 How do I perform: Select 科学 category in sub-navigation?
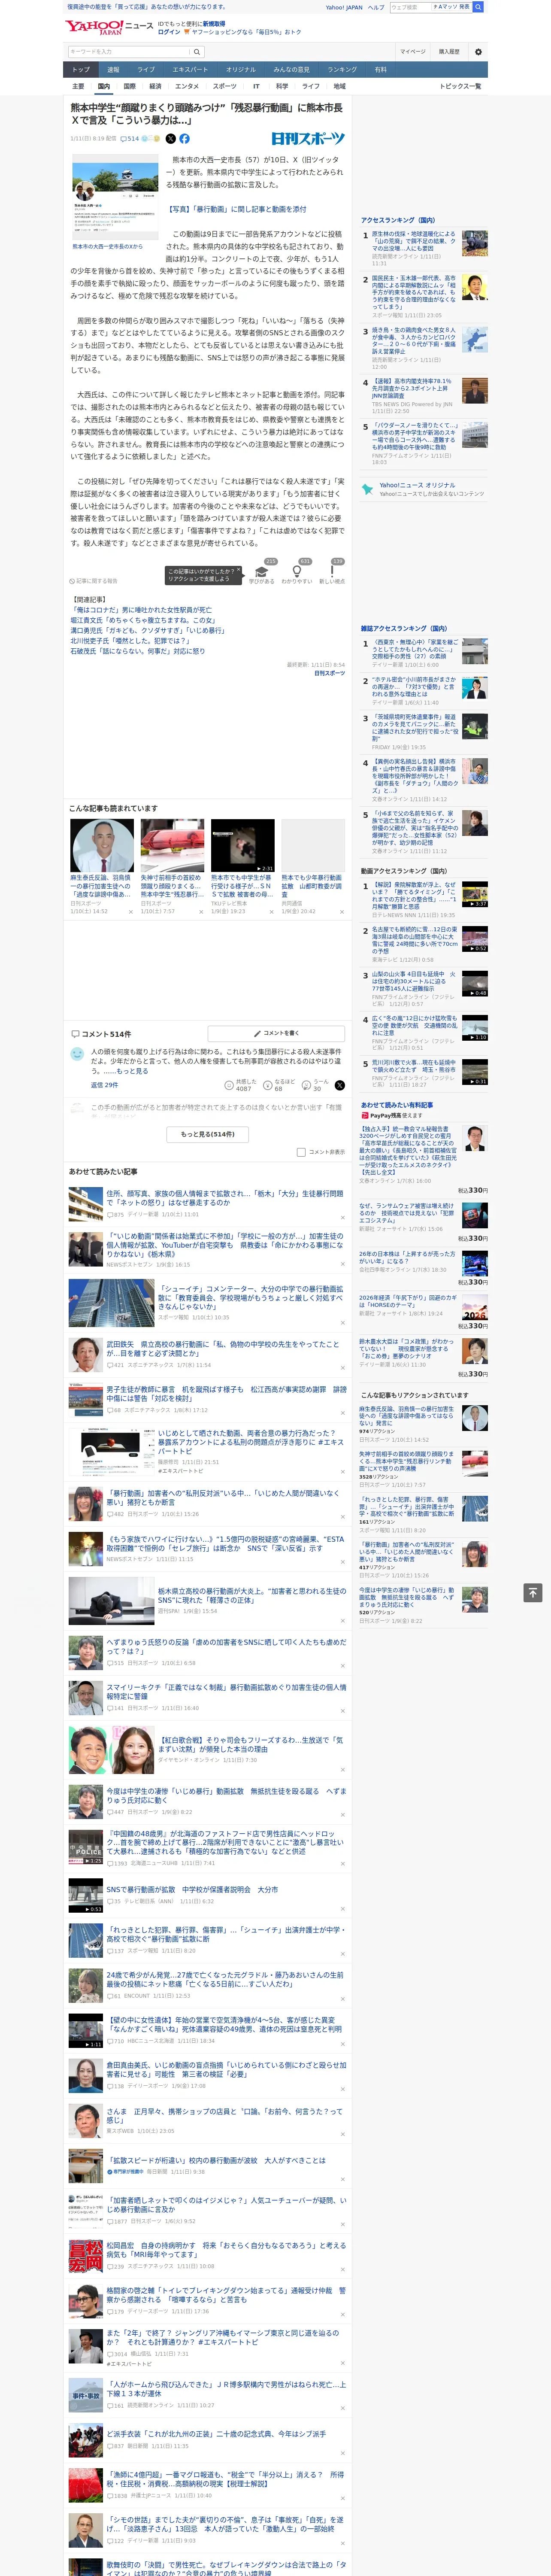282,86
